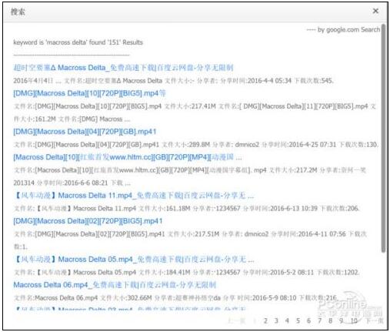The image size is (390, 332).
Task: Go to results page 5
Action: coord(298,320)
